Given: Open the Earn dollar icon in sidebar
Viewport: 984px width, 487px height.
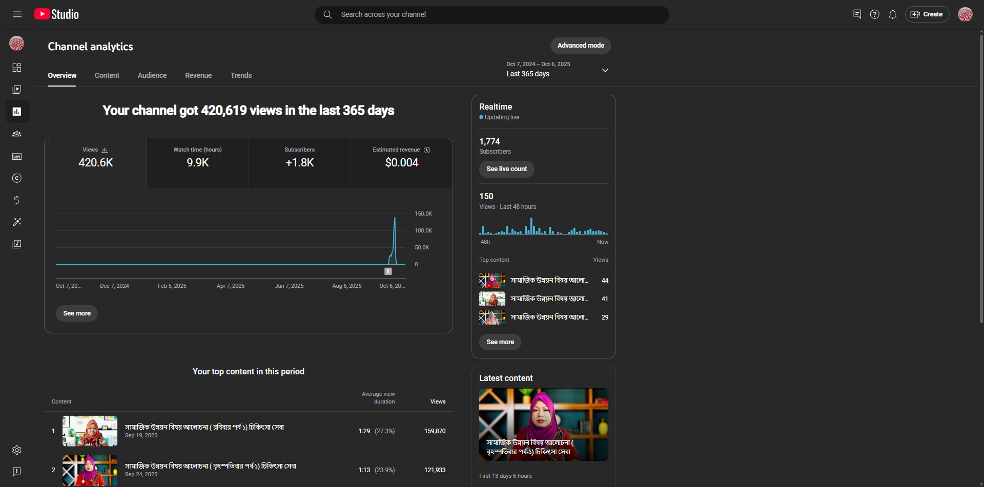Looking at the screenshot, I should pyautogui.click(x=17, y=200).
